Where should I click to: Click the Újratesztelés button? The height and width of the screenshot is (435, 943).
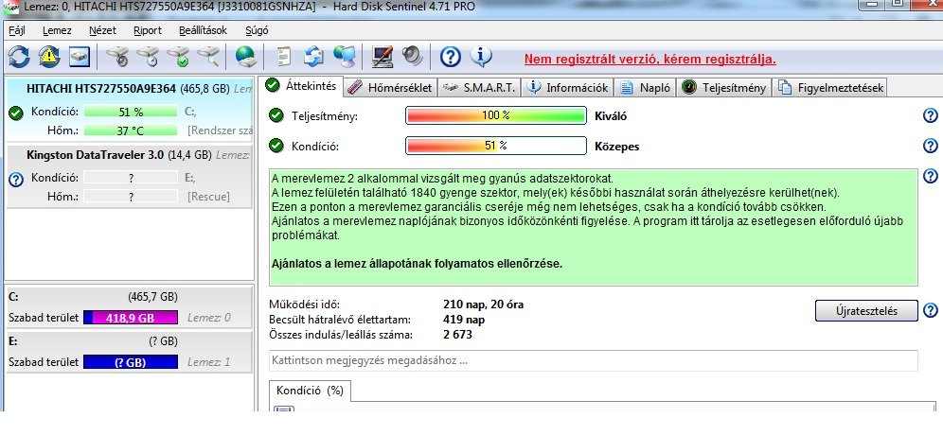pos(866,310)
